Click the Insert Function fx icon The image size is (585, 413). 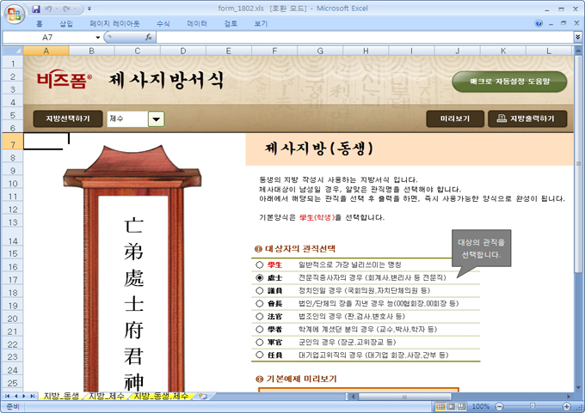[x=148, y=37]
